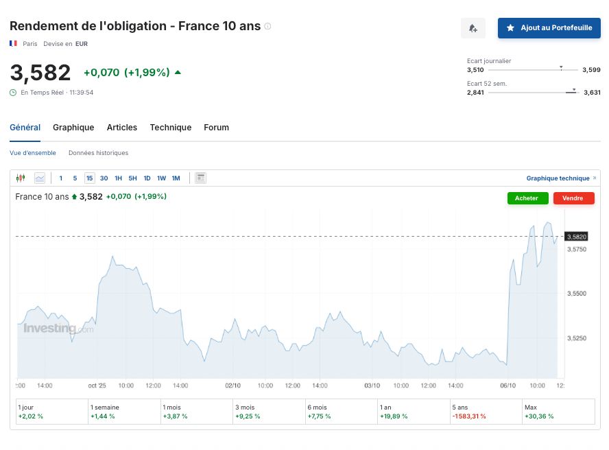Select the 1 an performance period
Viewport: 609px width, 450px height.
point(414,412)
